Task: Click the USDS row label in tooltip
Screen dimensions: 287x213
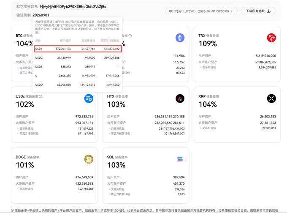Action: click(x=39, y=67)
